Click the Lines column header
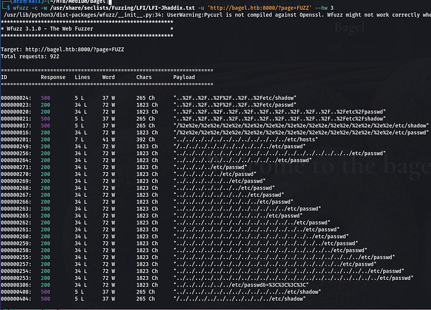 (82, 77)
